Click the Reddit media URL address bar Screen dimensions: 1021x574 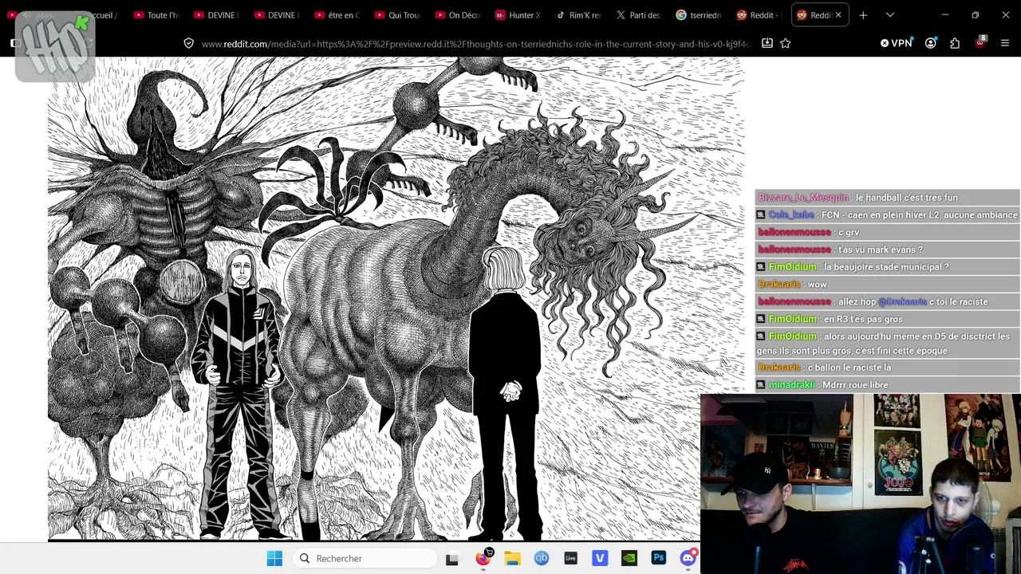point(476,44)
